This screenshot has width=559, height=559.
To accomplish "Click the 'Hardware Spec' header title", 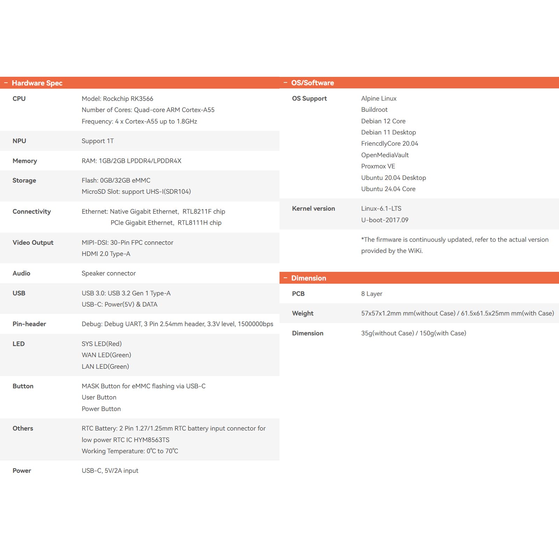I will pos(37,83).
